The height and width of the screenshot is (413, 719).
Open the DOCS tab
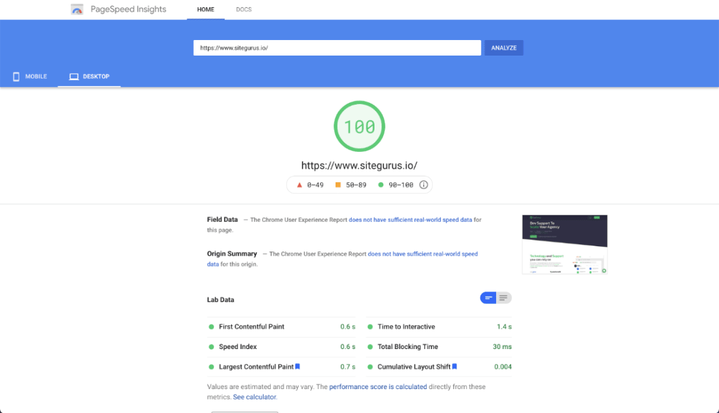[x=244, y=10]
